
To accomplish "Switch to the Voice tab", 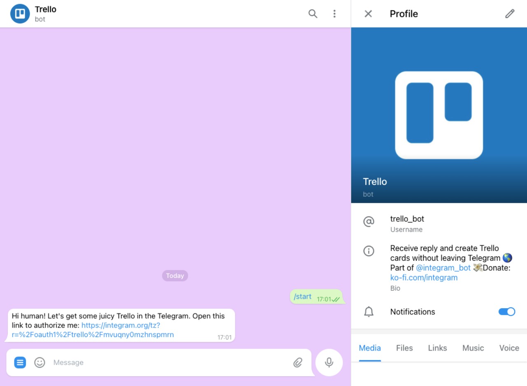I will pos(509,348).
